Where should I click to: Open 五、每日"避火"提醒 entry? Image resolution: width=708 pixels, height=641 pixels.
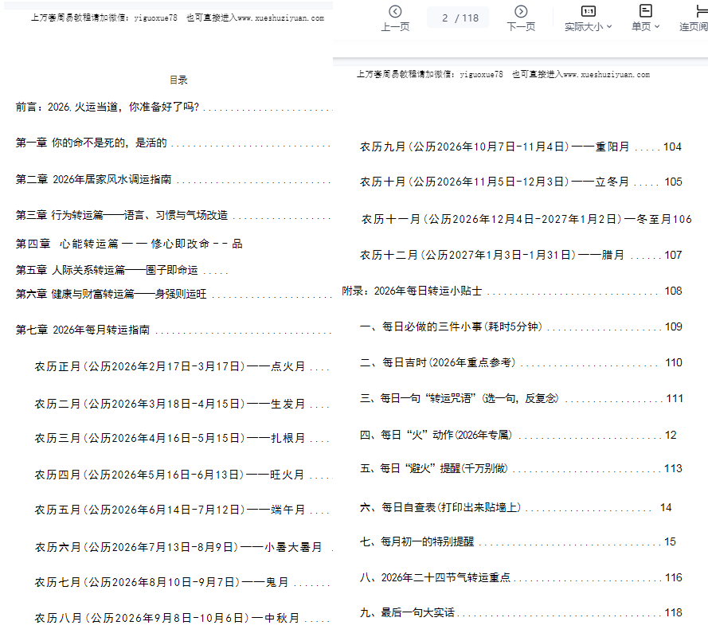click(x=521, y=468)
